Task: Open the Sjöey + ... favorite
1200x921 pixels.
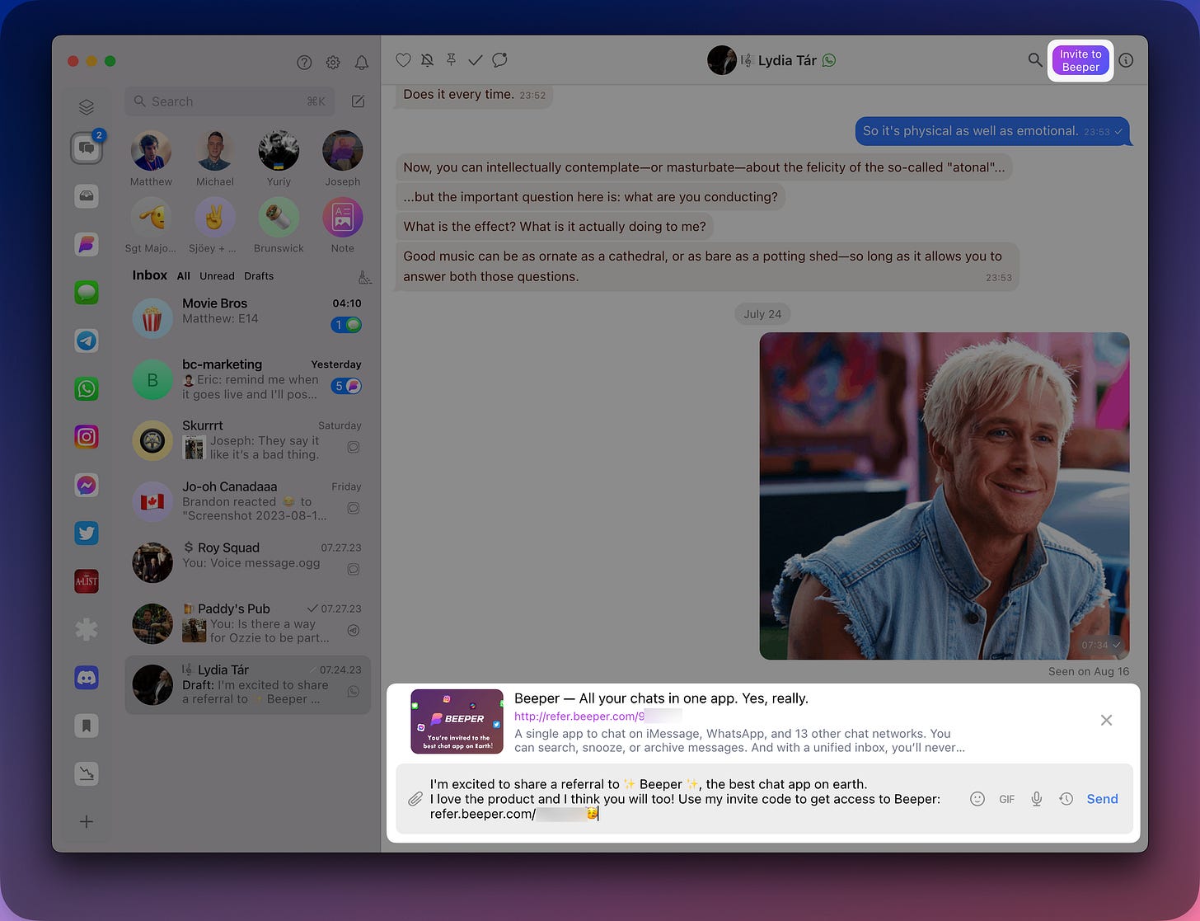Action: point(215,218)
